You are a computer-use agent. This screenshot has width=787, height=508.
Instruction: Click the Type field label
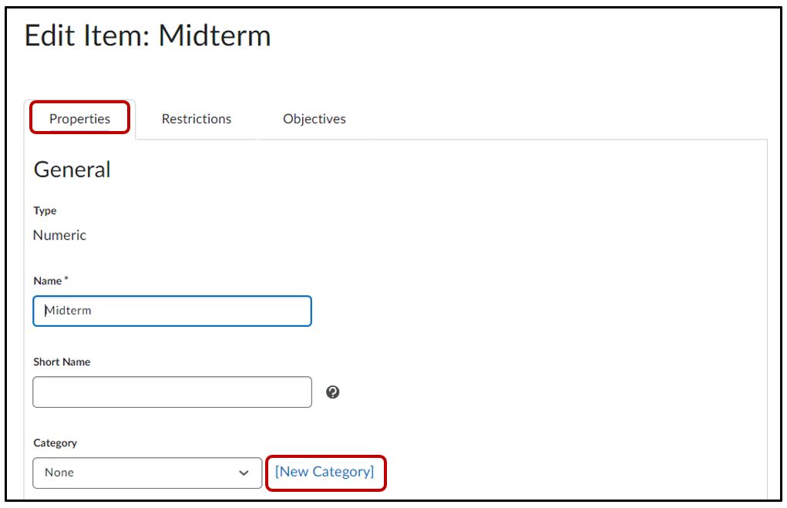click(45, 210)
